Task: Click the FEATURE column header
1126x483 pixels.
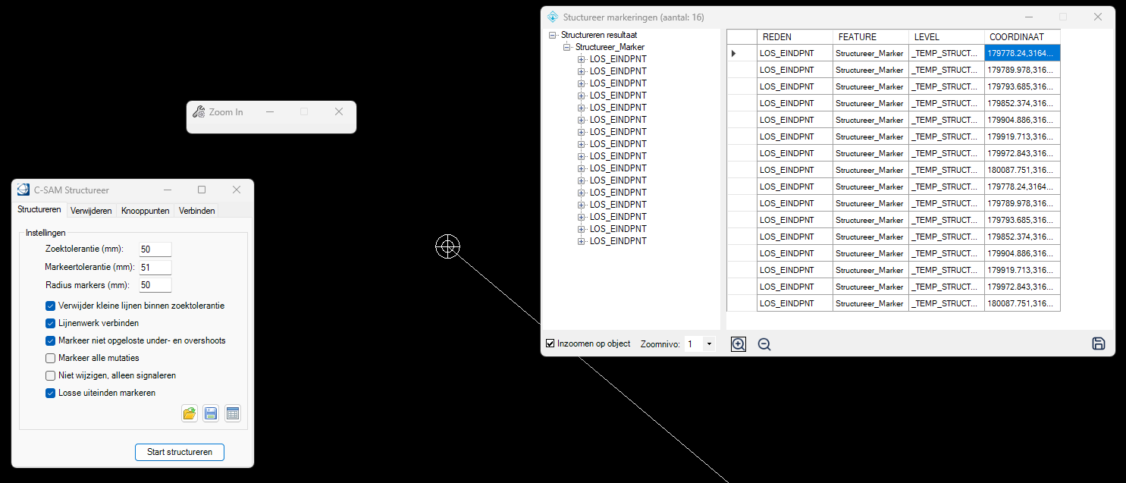Action: point(870,37)
